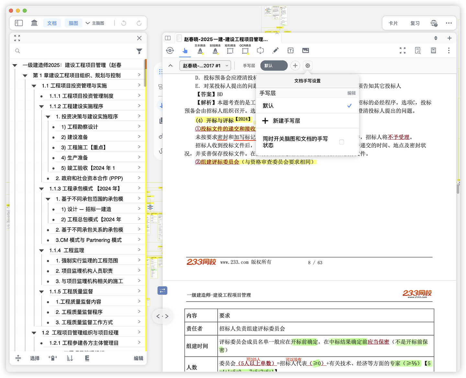
Task: Open document more options vertical dots
Action: click(x=449, y=50)
